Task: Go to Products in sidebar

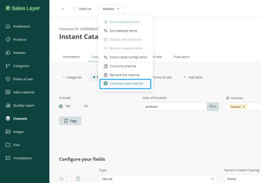Action: tap(20, 39)
